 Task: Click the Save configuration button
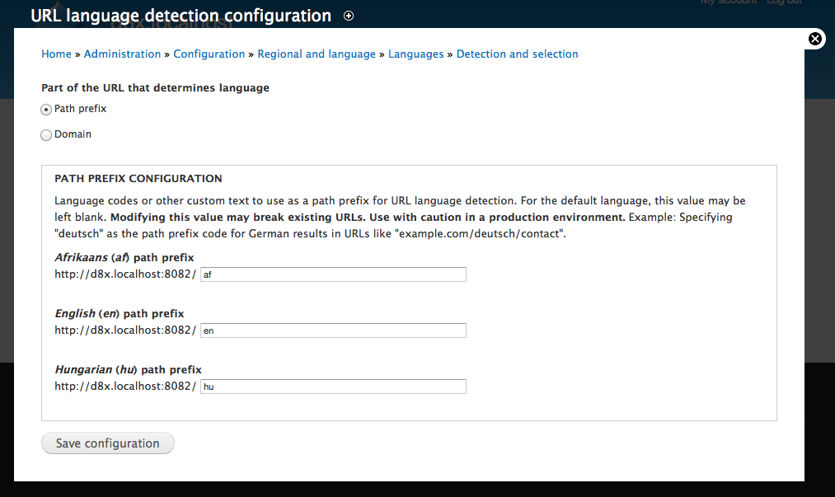coord(107,443)
